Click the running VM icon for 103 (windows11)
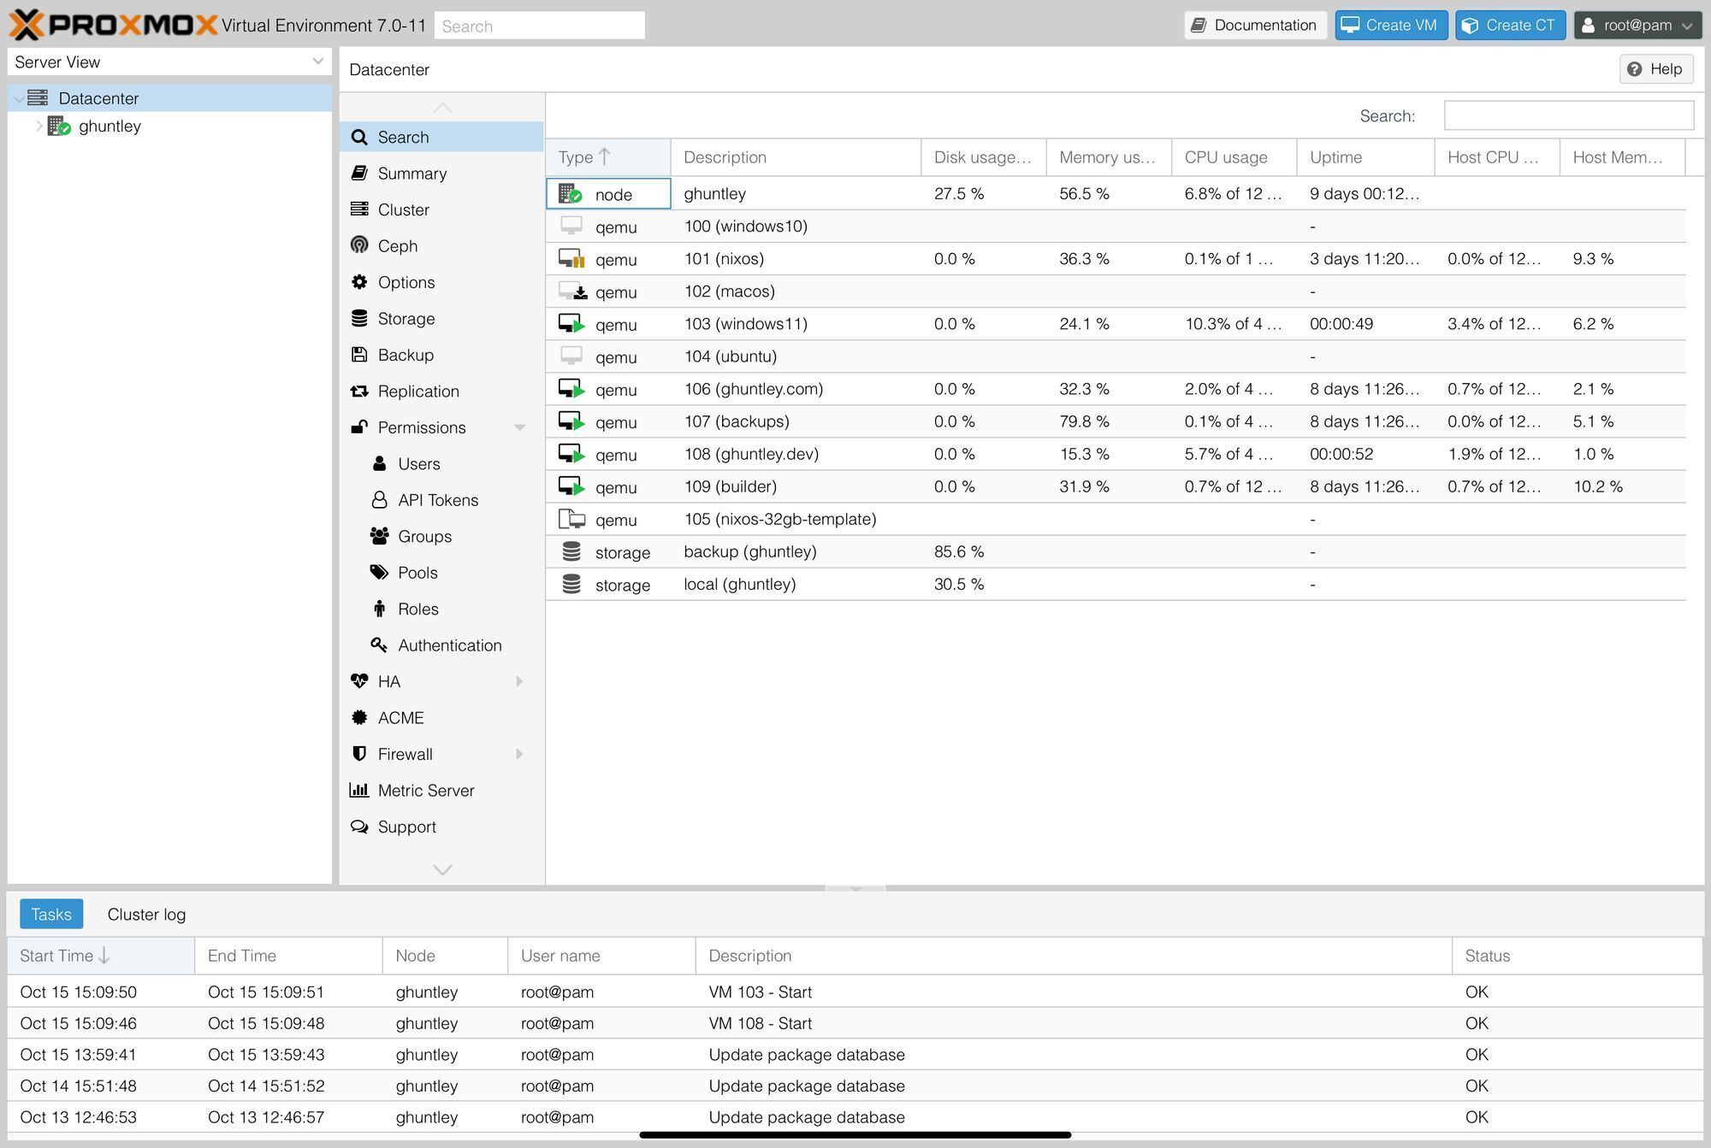 571,324
